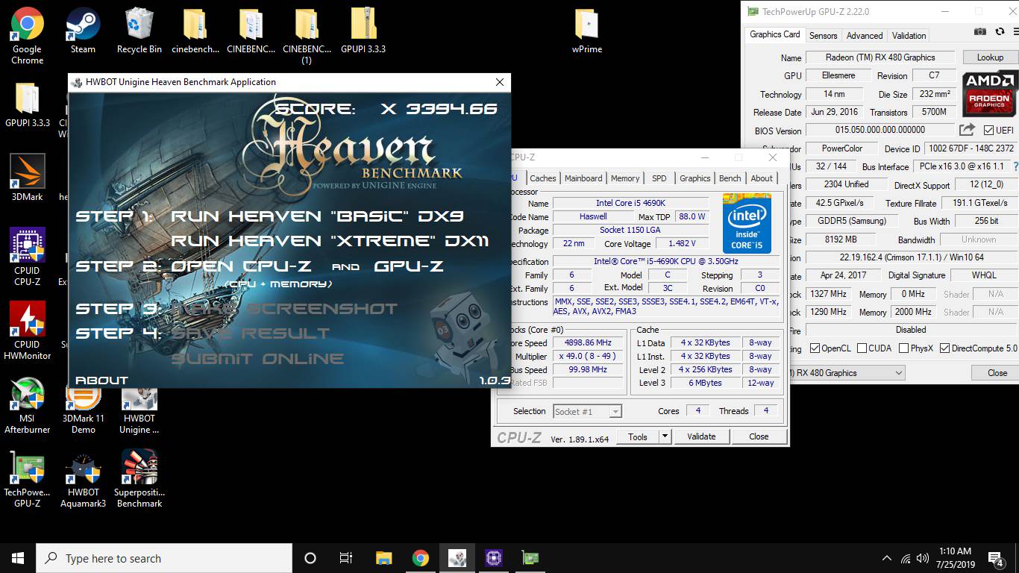The width and height of the screenshot is (1019, 573).
Task: Click Save Result in the Heaven launcher
Action: point(250,333)
